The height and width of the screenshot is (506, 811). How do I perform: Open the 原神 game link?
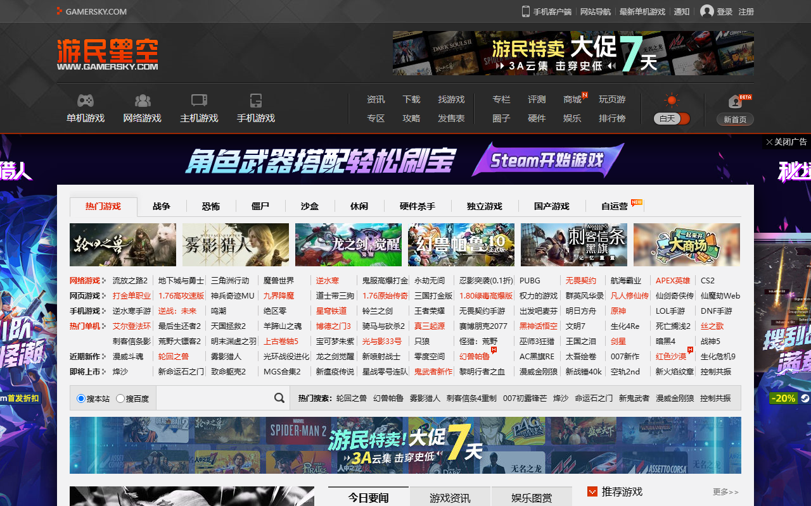(x=618, y=311)
